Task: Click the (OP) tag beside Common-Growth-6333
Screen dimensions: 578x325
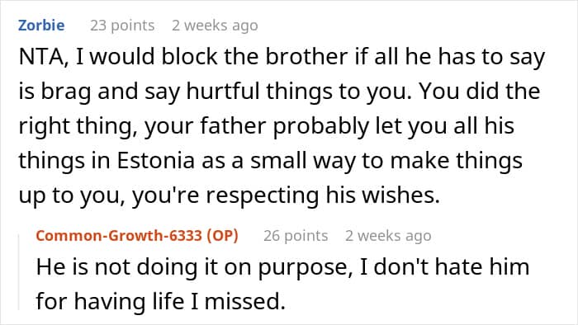Action: click(x=222, y=236)
